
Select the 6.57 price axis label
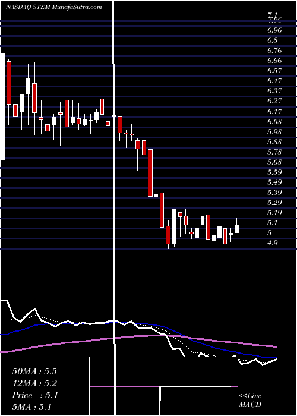274,71
